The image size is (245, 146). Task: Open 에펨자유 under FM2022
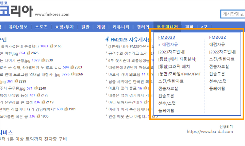point(217,44)
